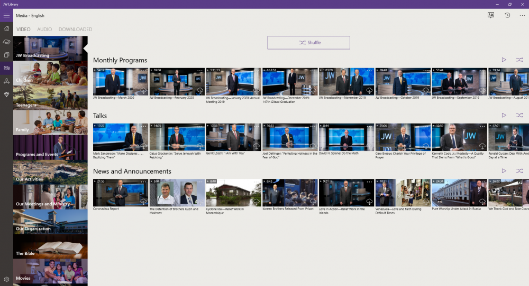This screenshot has height=286, width=529.
Task: Open the hamburger navigation menu
Action: 6,15
